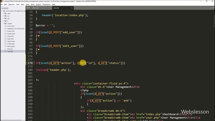This screenshot has width=215, height=121.
Task: Open the Edit menu
Action: (x=5, y=4)
